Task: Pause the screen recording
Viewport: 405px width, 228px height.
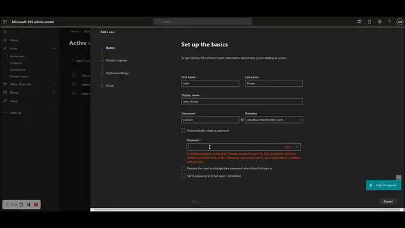Action: pyautogui.click(x=28, y=205)
